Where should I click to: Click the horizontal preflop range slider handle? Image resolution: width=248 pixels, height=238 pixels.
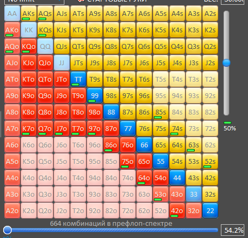[x=7, y=230]
